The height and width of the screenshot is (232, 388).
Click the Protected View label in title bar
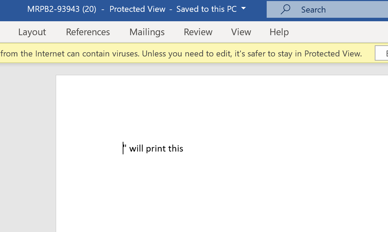click(x=137, y=9)
